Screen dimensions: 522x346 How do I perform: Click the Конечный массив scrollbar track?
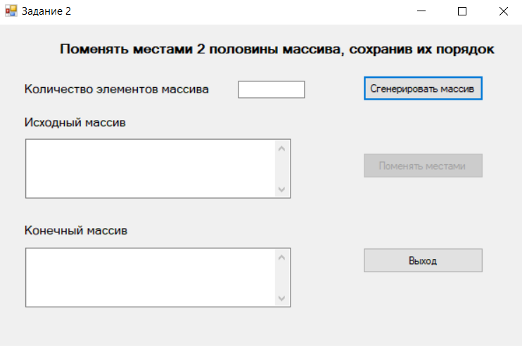tap(281, 278)
